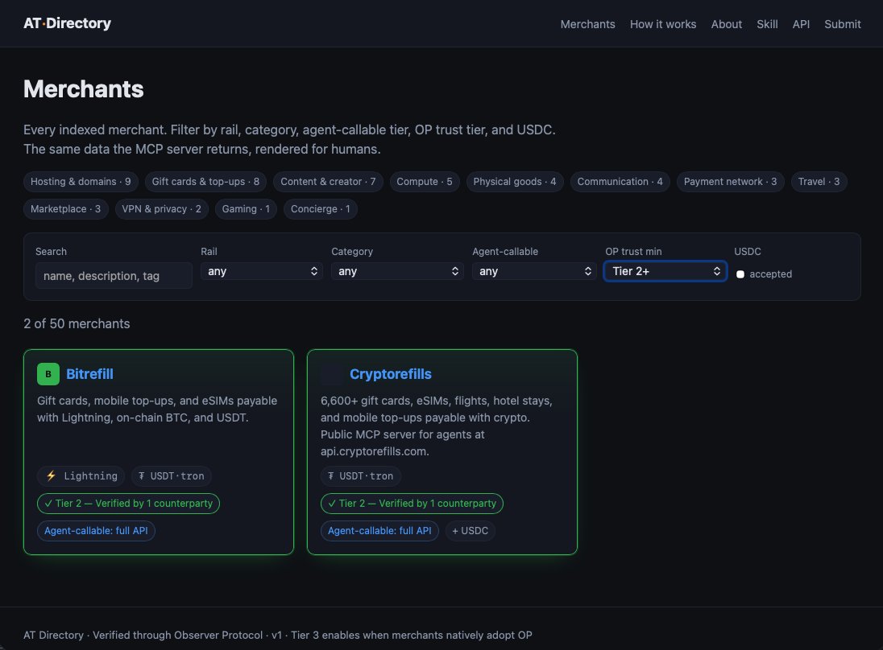
Task: Open the Agent-callable dropdown
Action: [534, 271]
